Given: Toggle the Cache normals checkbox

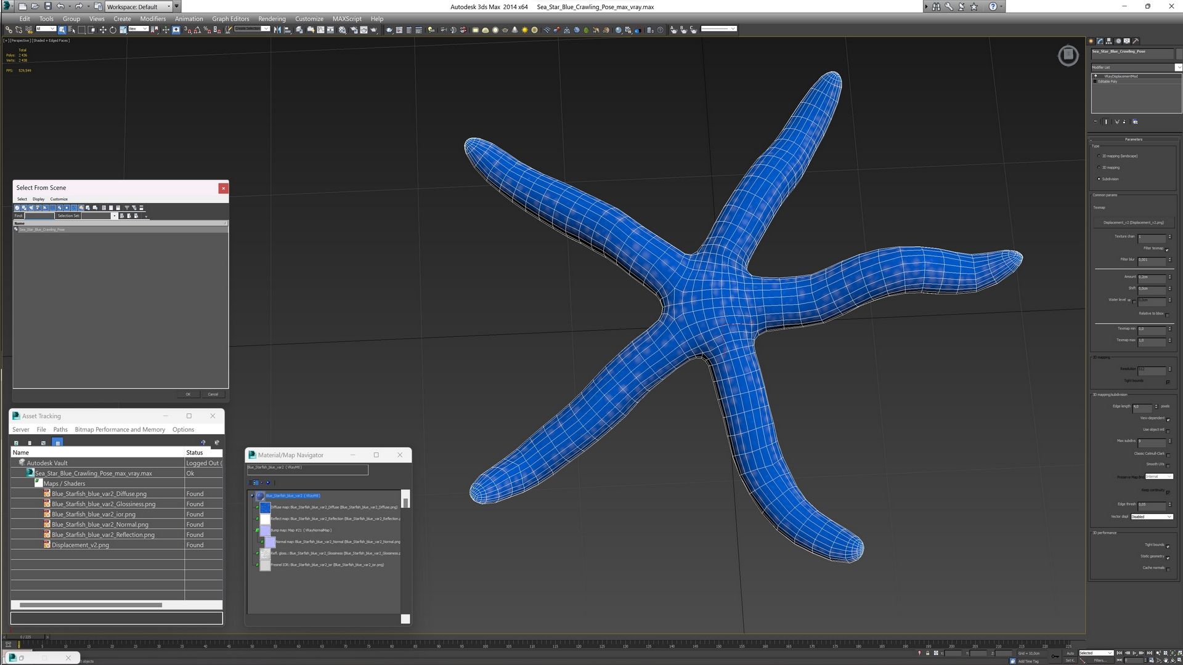Looking at the screenshot, I should click(1168, 568).
